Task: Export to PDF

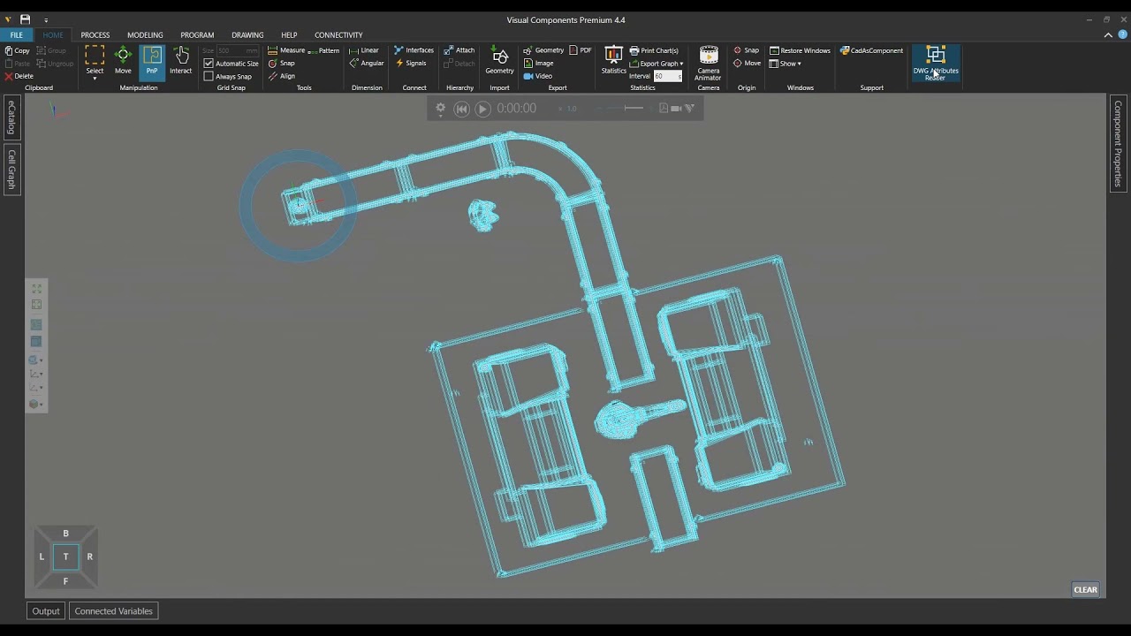Action: point(581,50)
